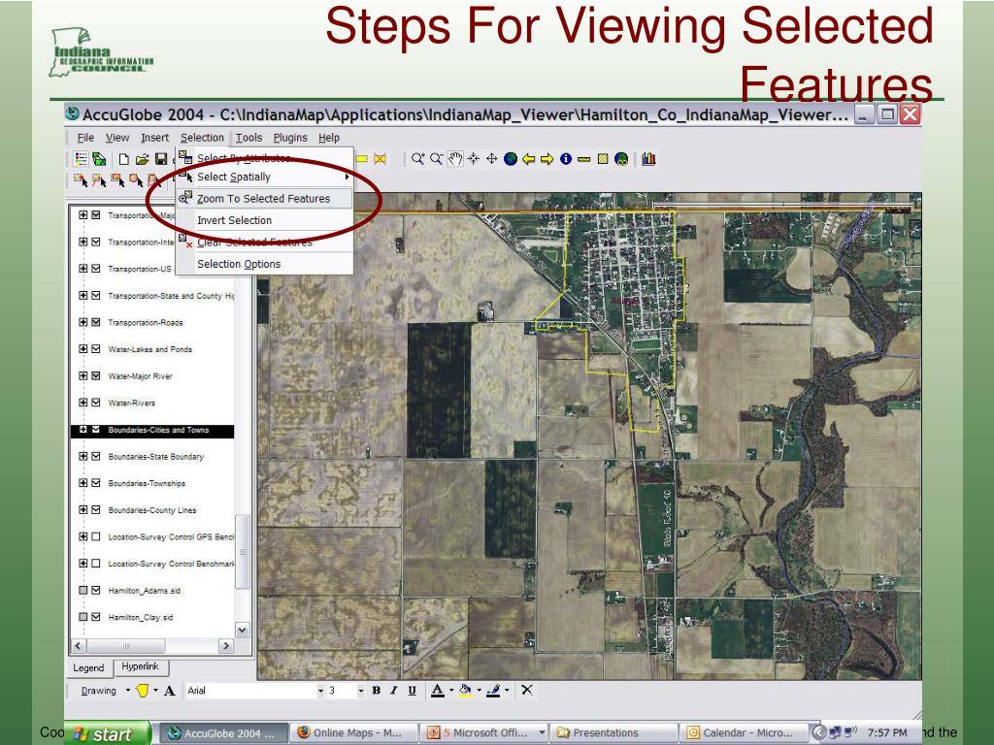
Task: Expand Boundaries-Cities and Towns node
Action: tap(83, 430)
